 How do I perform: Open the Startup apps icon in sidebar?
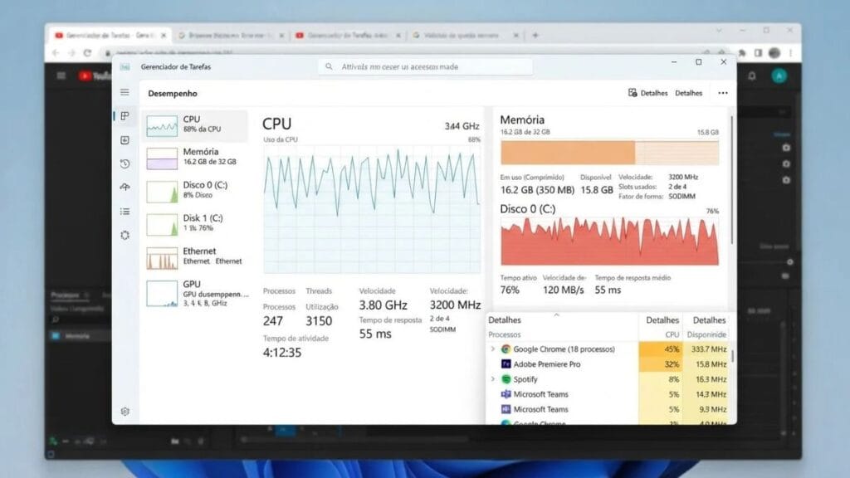125,188
